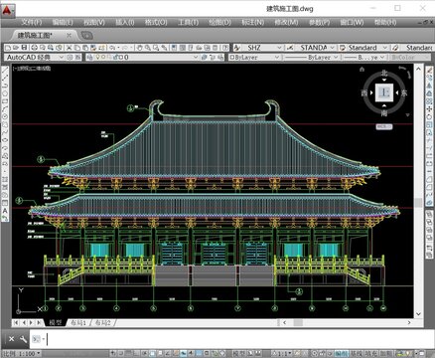Switch to the 布局1 layout tab
The image size is (435, 358).
[78, 322]
